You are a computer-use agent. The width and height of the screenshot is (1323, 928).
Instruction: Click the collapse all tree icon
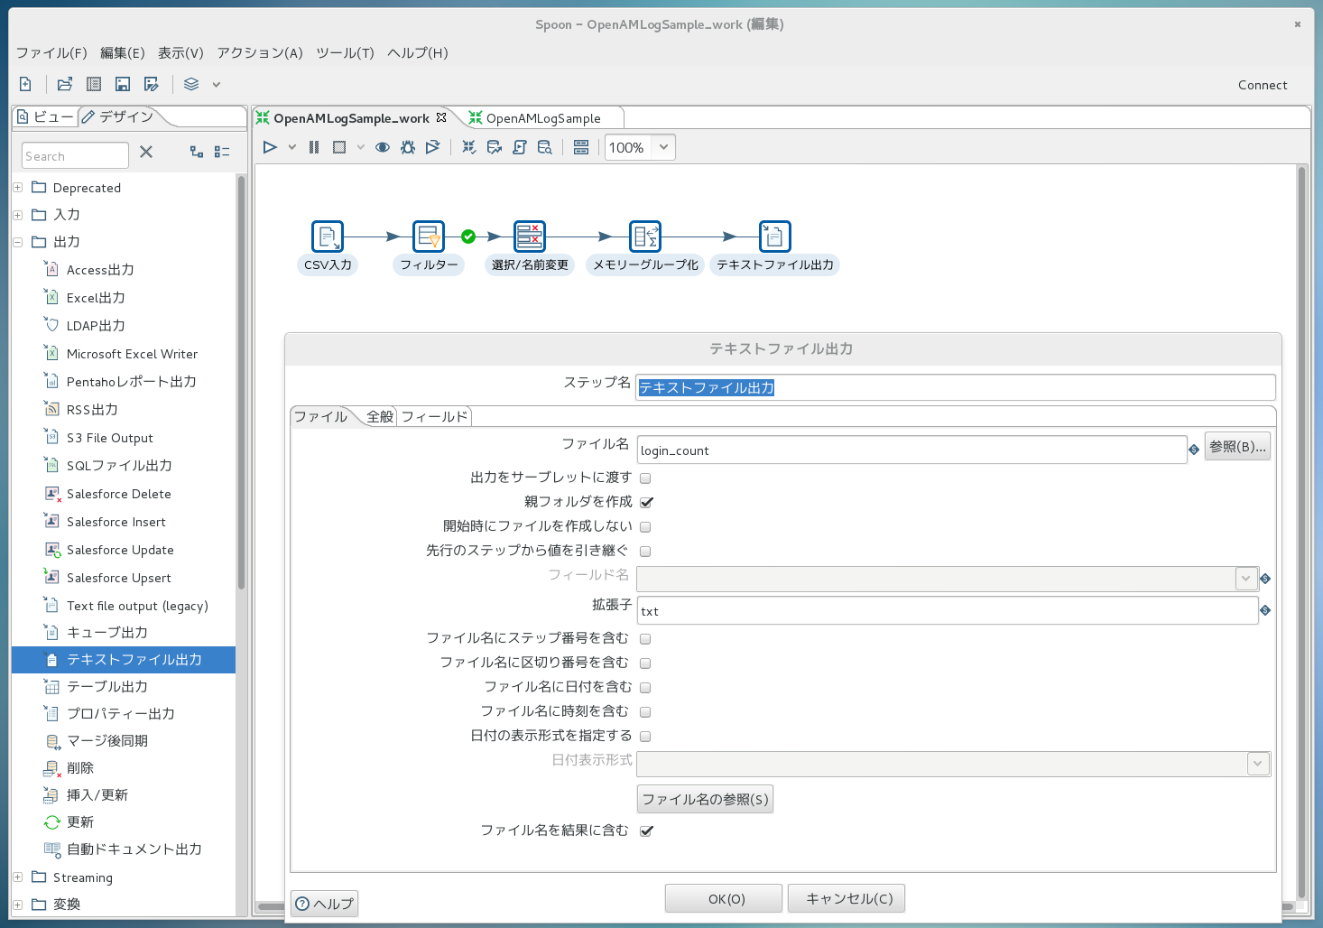[x=222, y=152]
